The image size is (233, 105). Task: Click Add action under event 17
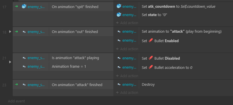pos(127,23)
